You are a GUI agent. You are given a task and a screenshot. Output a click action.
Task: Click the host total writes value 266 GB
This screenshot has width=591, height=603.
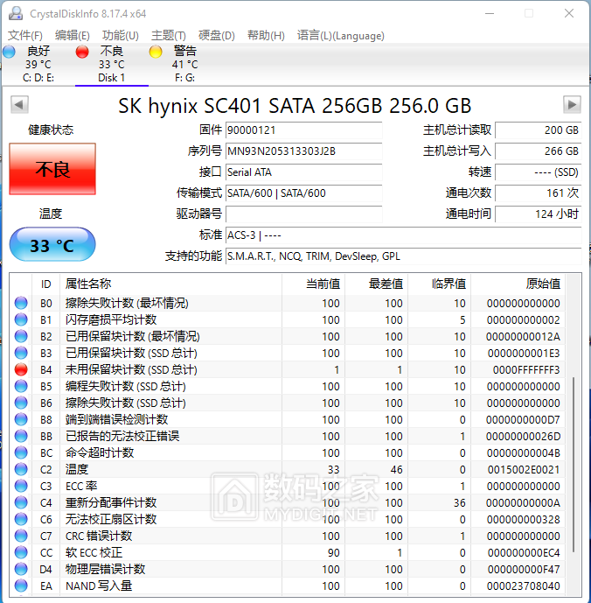[x=538, y=151]
